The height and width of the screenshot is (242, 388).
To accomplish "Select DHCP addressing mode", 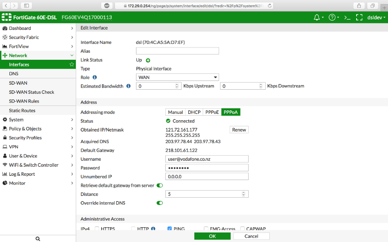I will pos(194,112).
